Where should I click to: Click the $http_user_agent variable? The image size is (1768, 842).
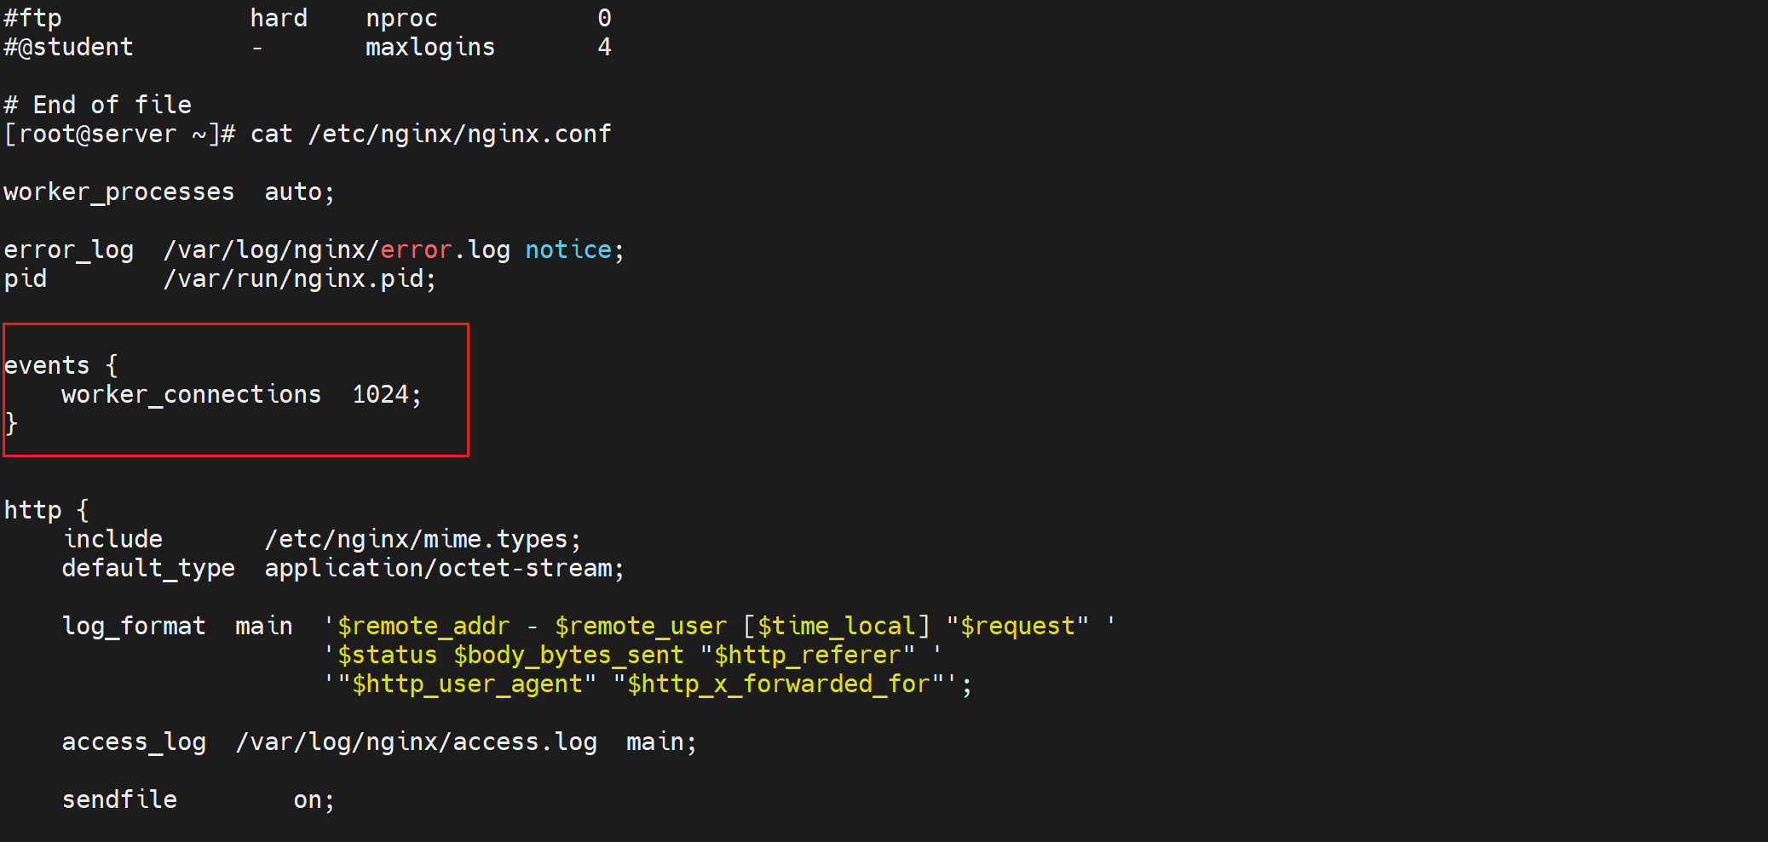[467, 684]
